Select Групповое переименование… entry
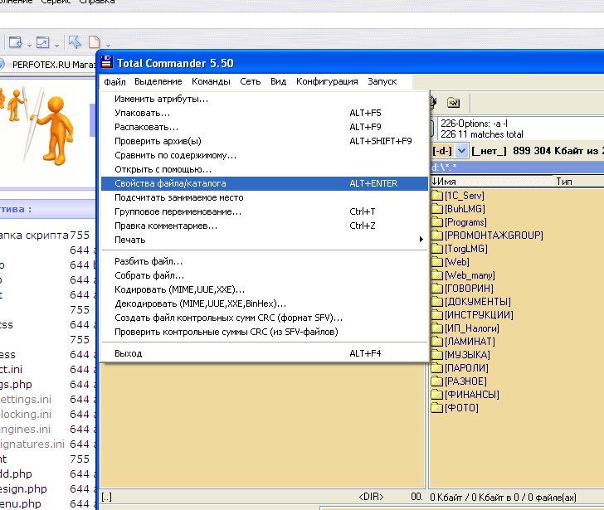 click(265, 211)
